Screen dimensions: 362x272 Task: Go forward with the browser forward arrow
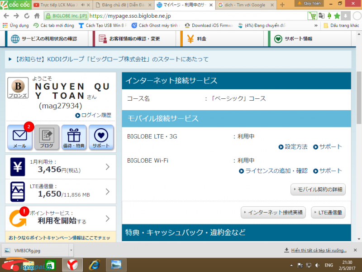[x=16, y=16]
